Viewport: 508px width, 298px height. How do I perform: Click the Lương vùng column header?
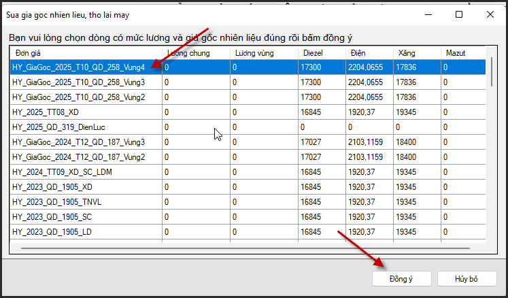263,52
